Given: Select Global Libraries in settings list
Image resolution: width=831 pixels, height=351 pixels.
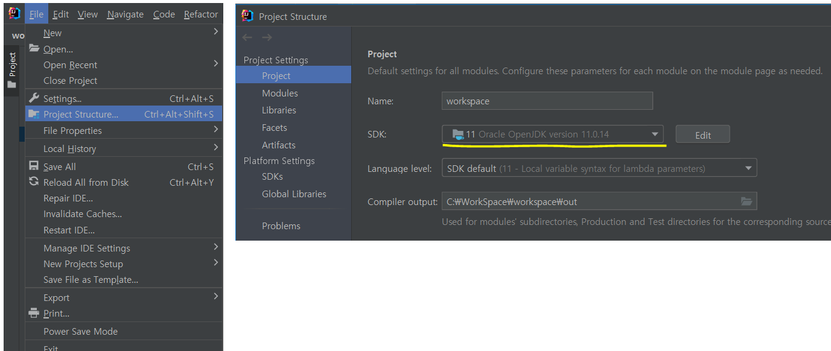Looking at the screenshot, I should coord(293,194).
